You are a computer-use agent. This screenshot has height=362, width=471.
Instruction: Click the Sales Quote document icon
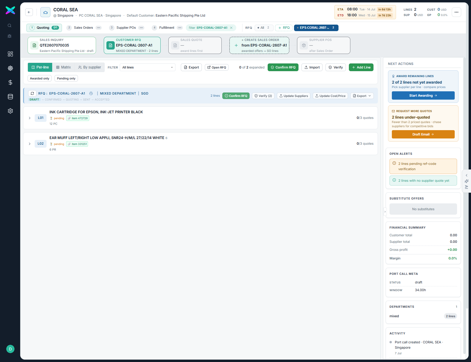(x=175, y=45)
